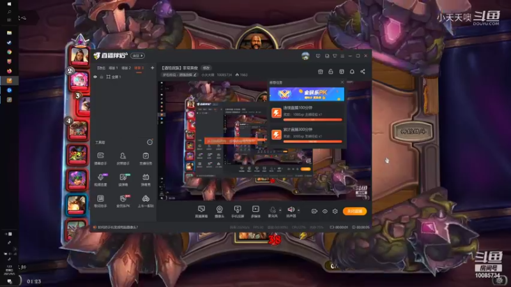This screenshot has height=287, width=511.
Task: Click the unlock padlock icon in header
Action: point(331,71)
